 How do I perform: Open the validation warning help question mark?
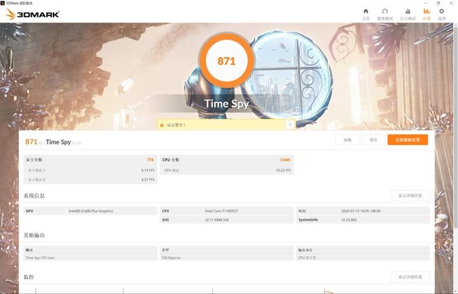click(x=290, y=124)
